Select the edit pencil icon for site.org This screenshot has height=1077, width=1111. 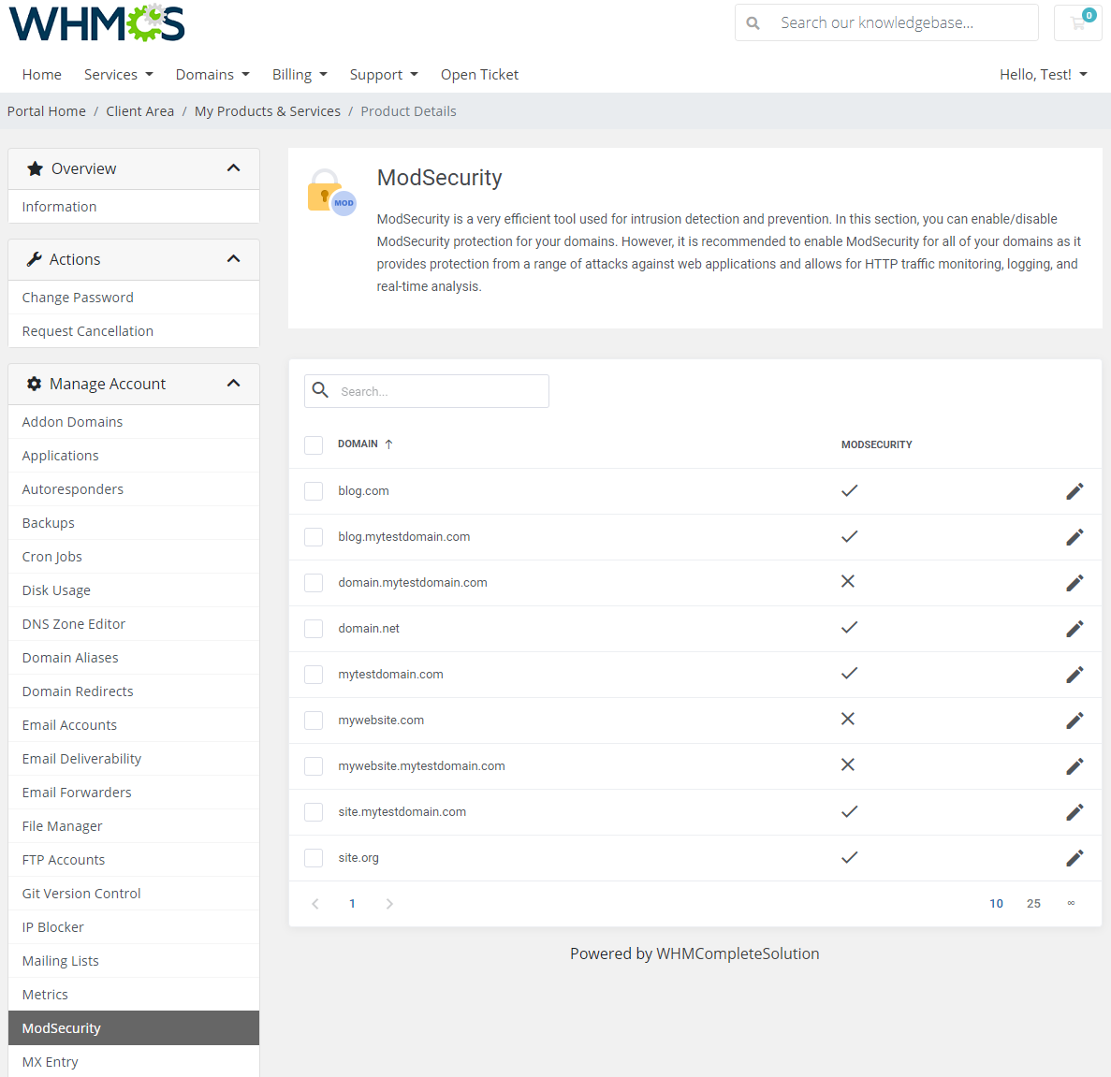[1074, 857]
